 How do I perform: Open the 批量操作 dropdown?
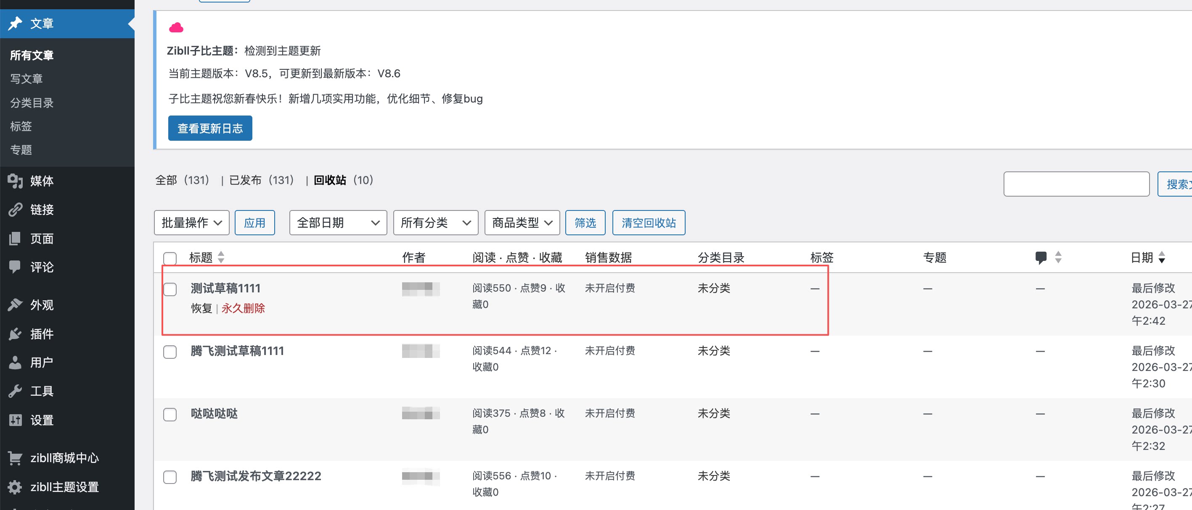(191, 222)
